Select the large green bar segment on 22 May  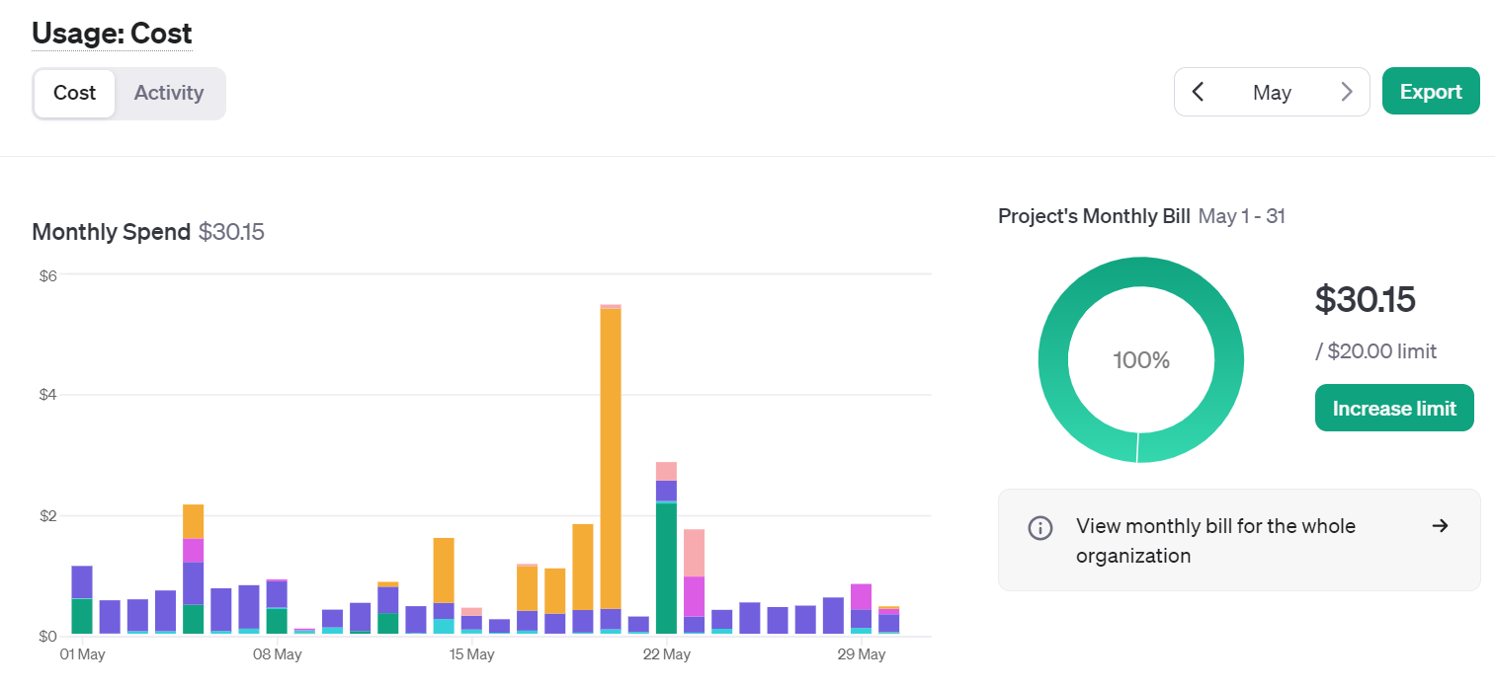click(666, 568)
